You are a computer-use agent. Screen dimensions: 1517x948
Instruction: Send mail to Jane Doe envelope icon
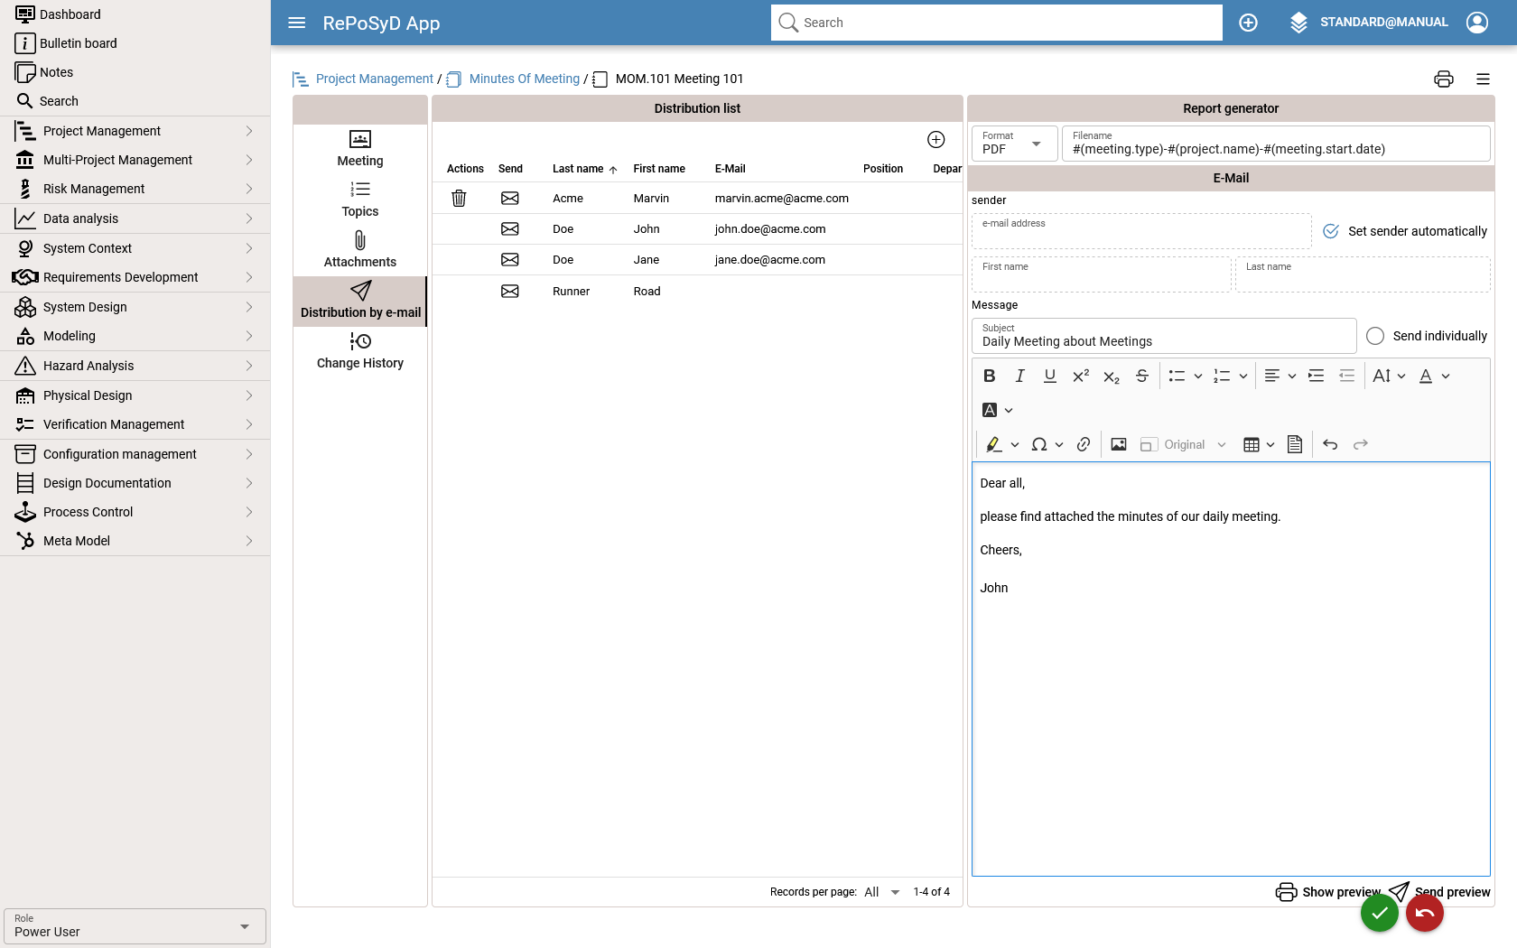coord(510,259)
